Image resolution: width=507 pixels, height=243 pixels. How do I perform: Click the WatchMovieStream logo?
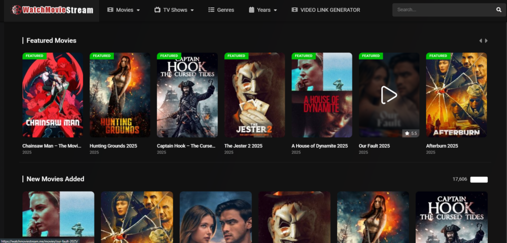click(52, 10)
